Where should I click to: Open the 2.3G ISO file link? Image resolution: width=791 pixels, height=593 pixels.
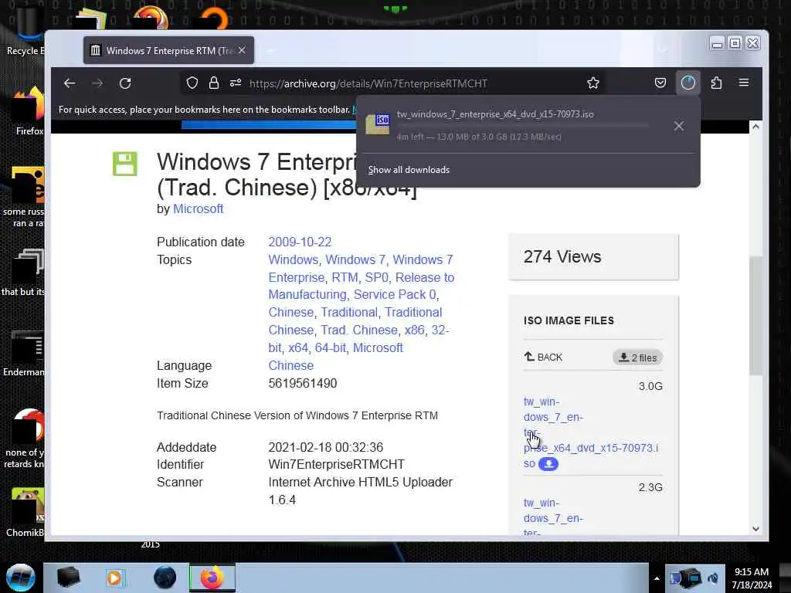tap(553, 517)
